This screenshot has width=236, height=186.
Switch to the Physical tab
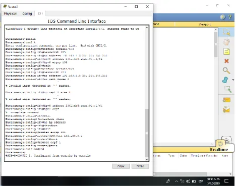(x=10, y=14)
